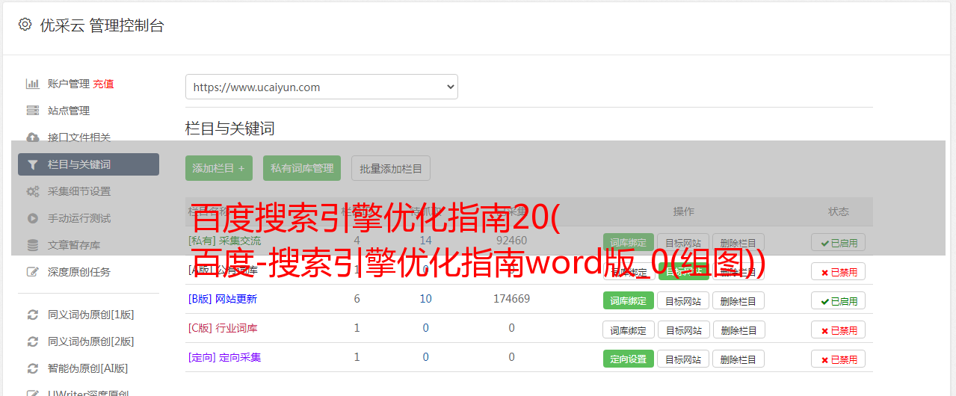Image resolution: width=956 pixels, height=396 pixels.
Task: Toggle 已启用 status for 采集交流 row
Action: (838, 242)
